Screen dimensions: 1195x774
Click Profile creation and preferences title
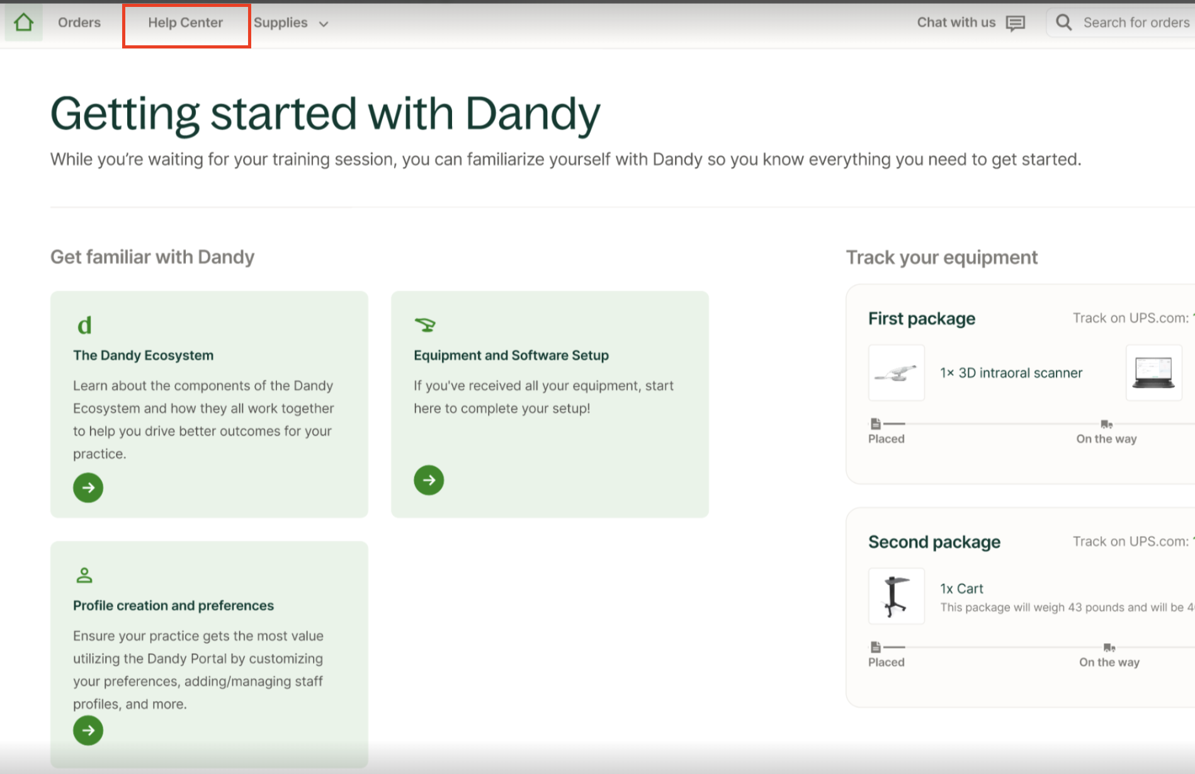pos(173,605)
